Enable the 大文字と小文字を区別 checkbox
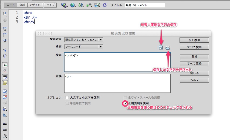This screenshot has width=230, height=140. (x=67, y=98)
